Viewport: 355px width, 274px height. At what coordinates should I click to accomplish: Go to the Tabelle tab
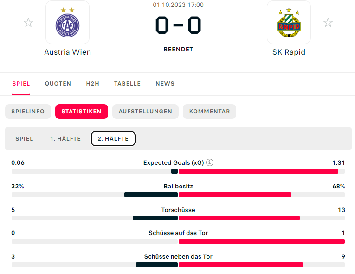(x=127, y=84)
